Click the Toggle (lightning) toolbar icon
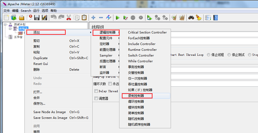The height and width of the screenshot is (133, 258). point(109,18)
